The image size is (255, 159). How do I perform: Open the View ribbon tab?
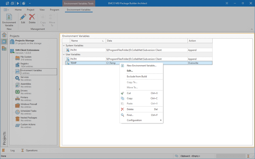(42, 10)
